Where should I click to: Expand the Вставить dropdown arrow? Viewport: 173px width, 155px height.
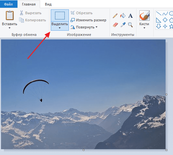click(9, 28)
